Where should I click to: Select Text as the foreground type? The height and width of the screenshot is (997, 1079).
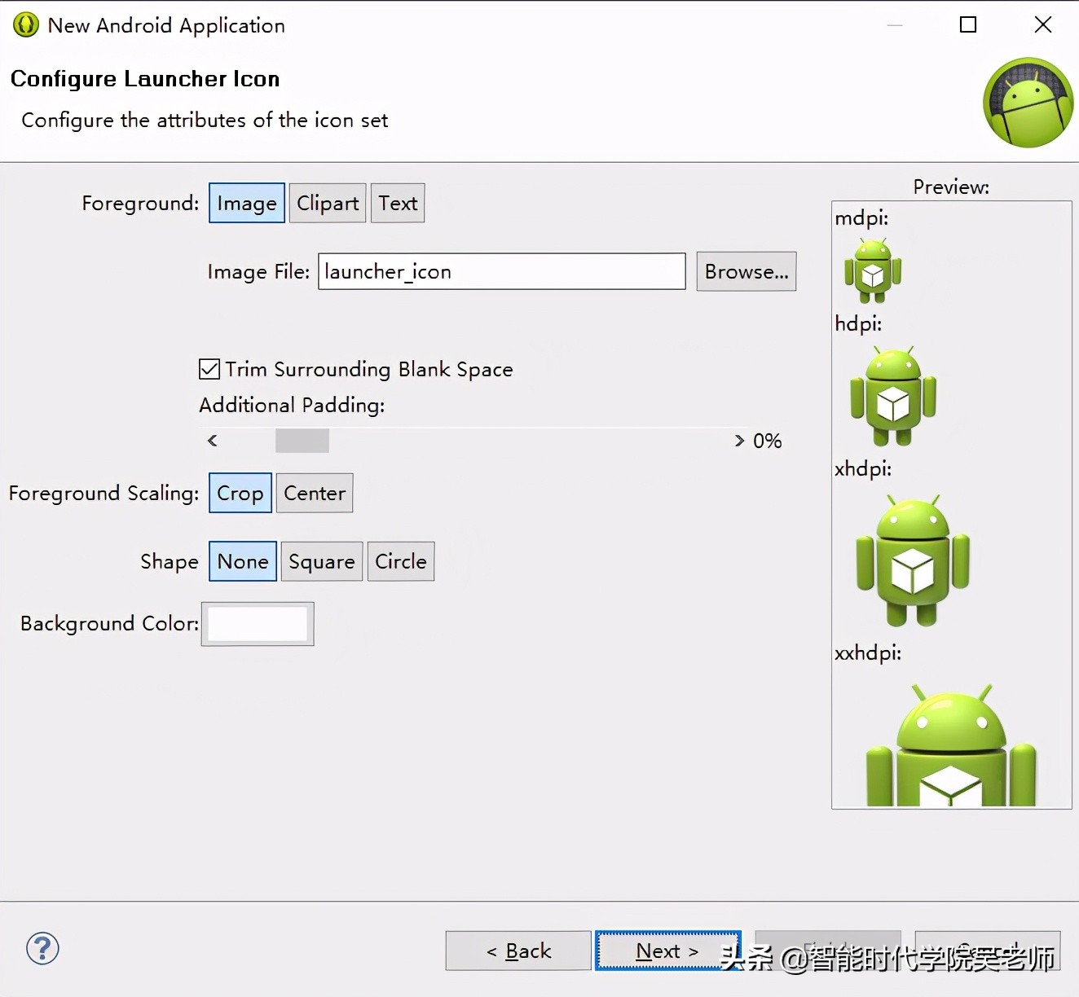point(398,203)
